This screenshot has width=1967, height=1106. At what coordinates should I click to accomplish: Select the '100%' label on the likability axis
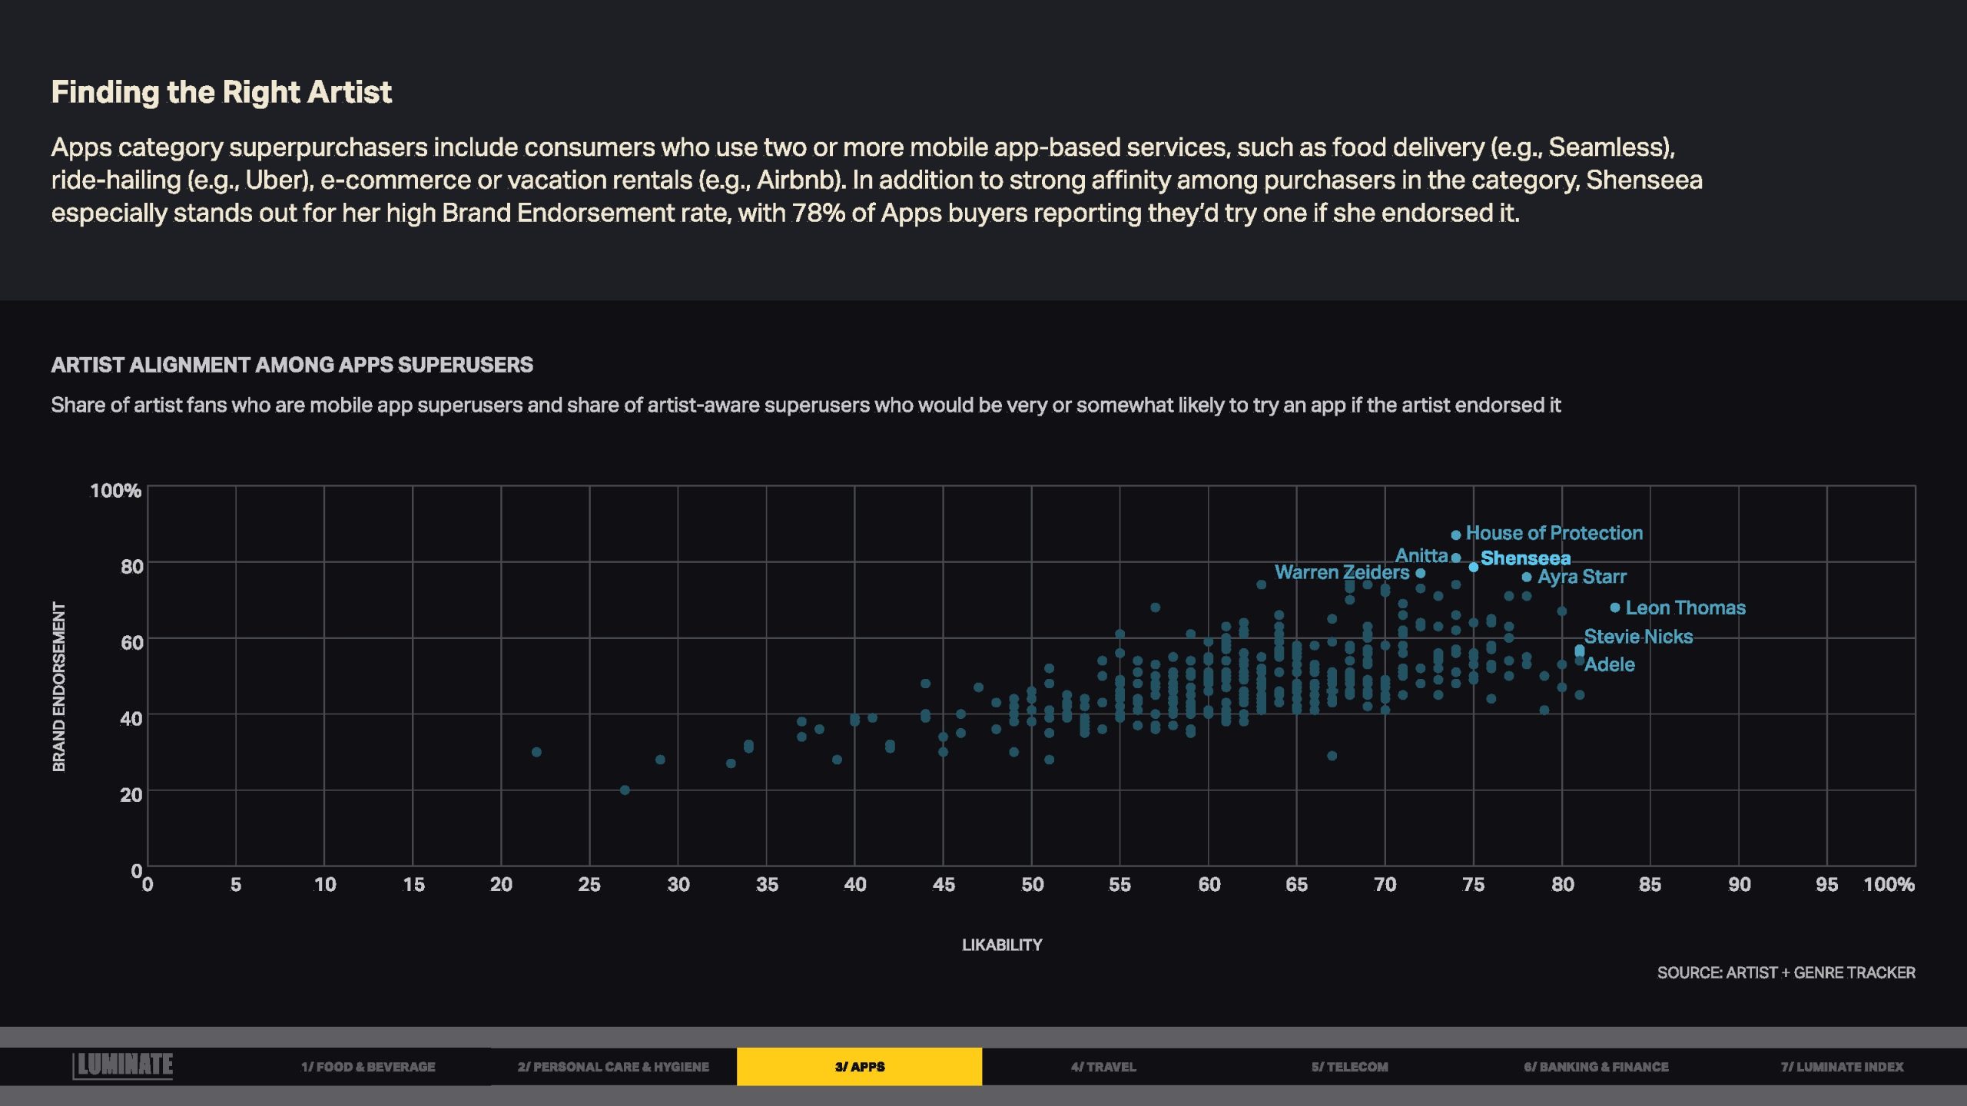point(1889,885)
